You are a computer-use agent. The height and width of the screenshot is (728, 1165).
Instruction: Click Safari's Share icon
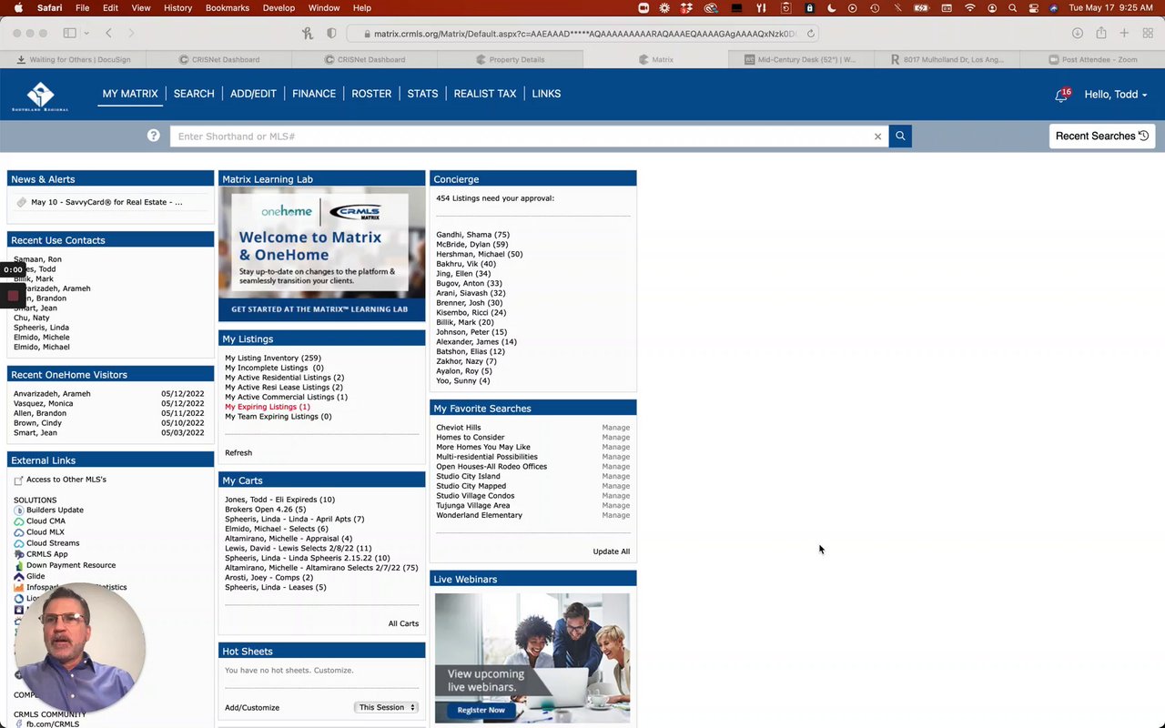point(1101,33)
